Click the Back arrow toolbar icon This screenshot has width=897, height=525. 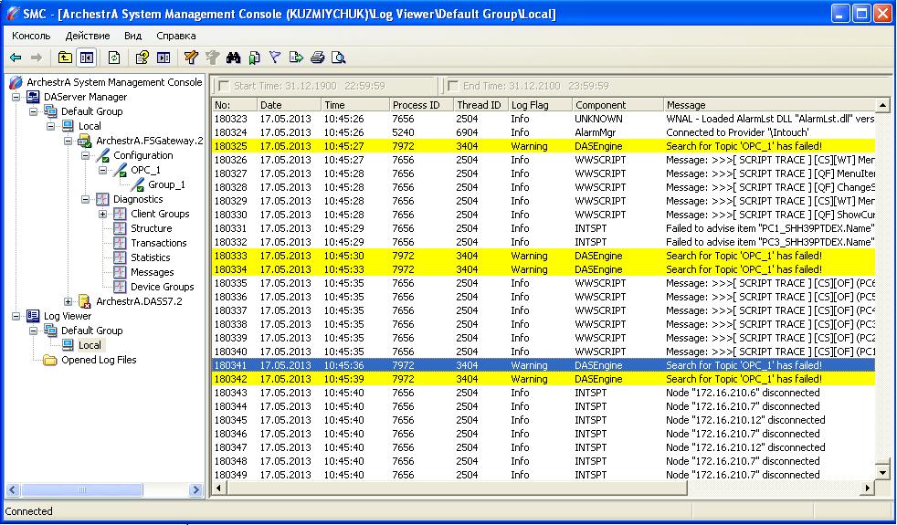tap(16, 58)
